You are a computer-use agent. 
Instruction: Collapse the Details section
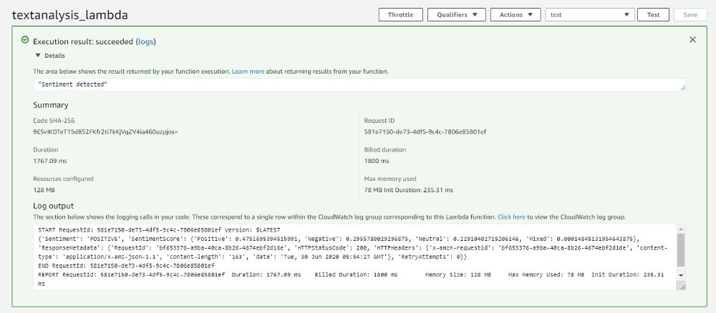pyautogui.click(x=39, y=55)
